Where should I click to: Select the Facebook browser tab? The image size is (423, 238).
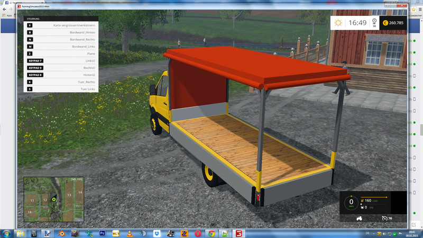[7, 3]
